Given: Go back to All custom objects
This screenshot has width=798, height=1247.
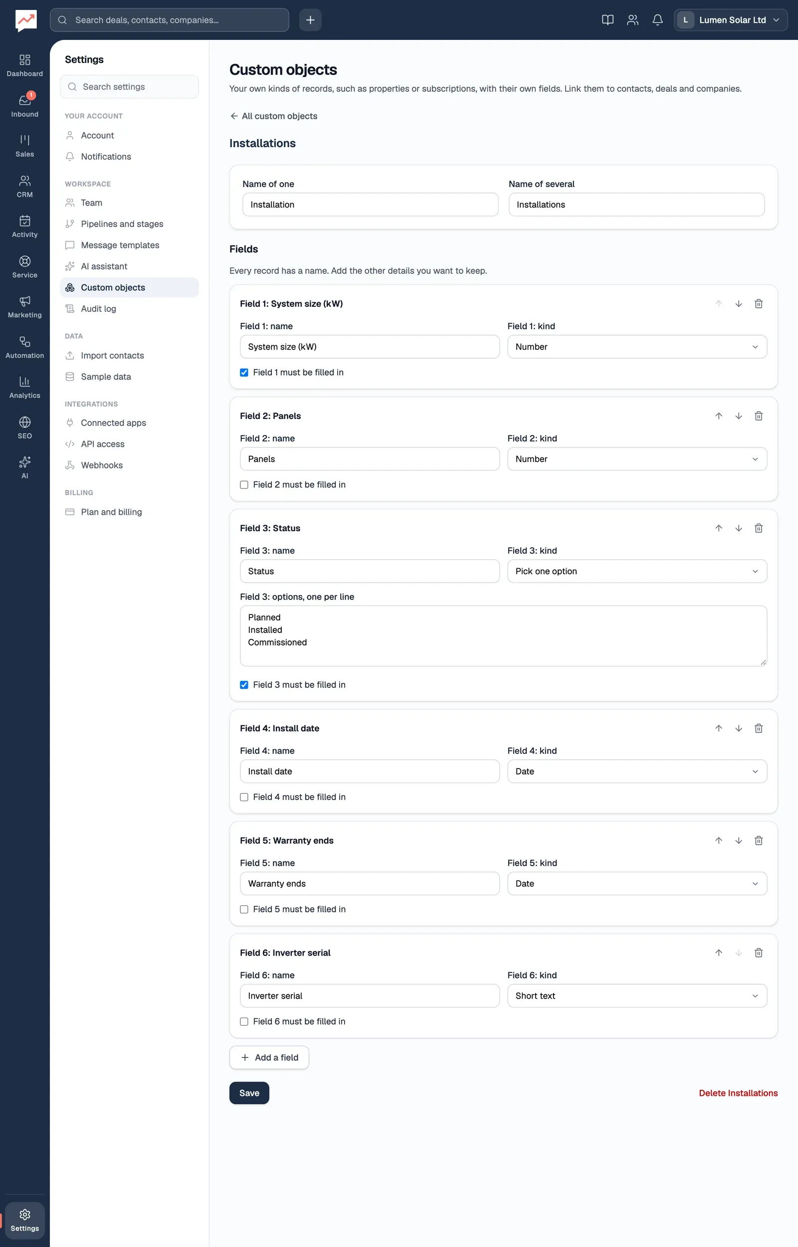Looking at the screenshot, I should [x=274, y=116].
